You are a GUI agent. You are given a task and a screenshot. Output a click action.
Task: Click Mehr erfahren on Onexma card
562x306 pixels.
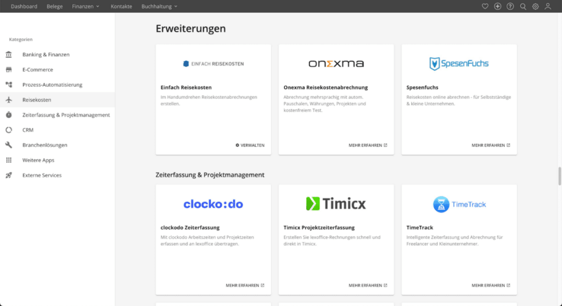click(x=368, y=145)
